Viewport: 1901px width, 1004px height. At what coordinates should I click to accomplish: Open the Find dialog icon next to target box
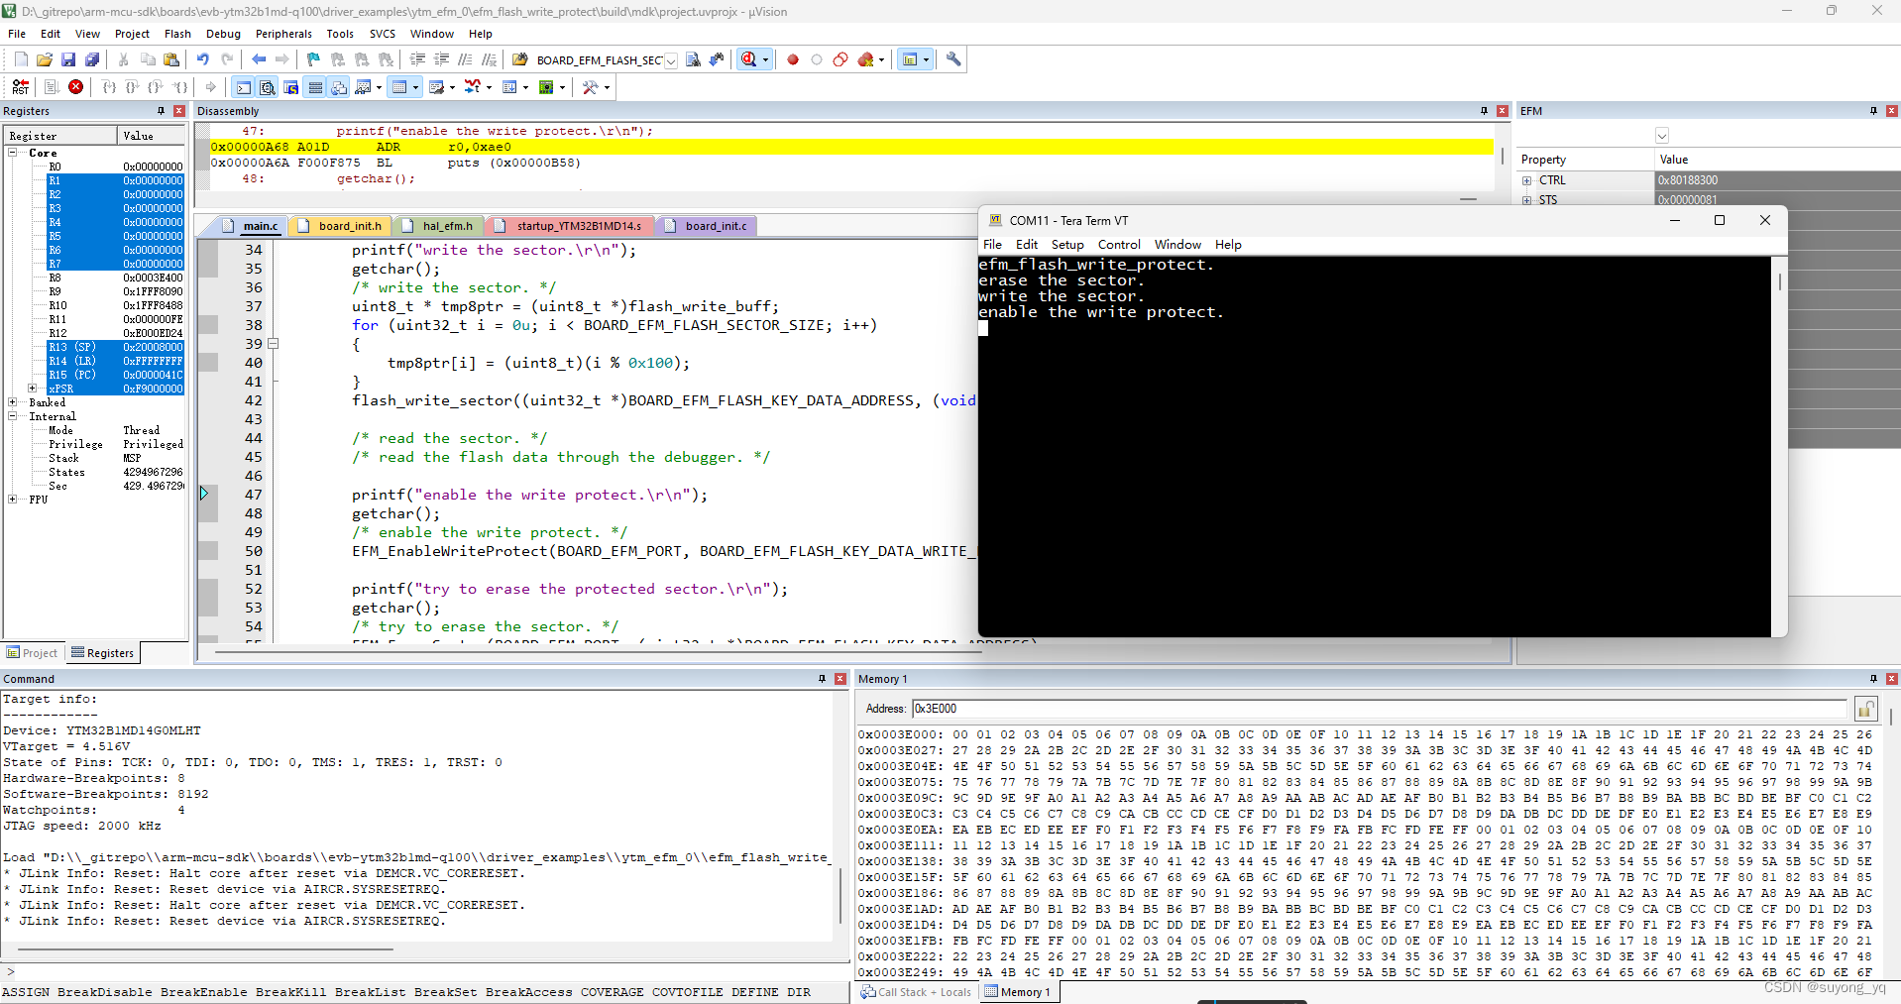pyautogui.click(x=693, y=59)
